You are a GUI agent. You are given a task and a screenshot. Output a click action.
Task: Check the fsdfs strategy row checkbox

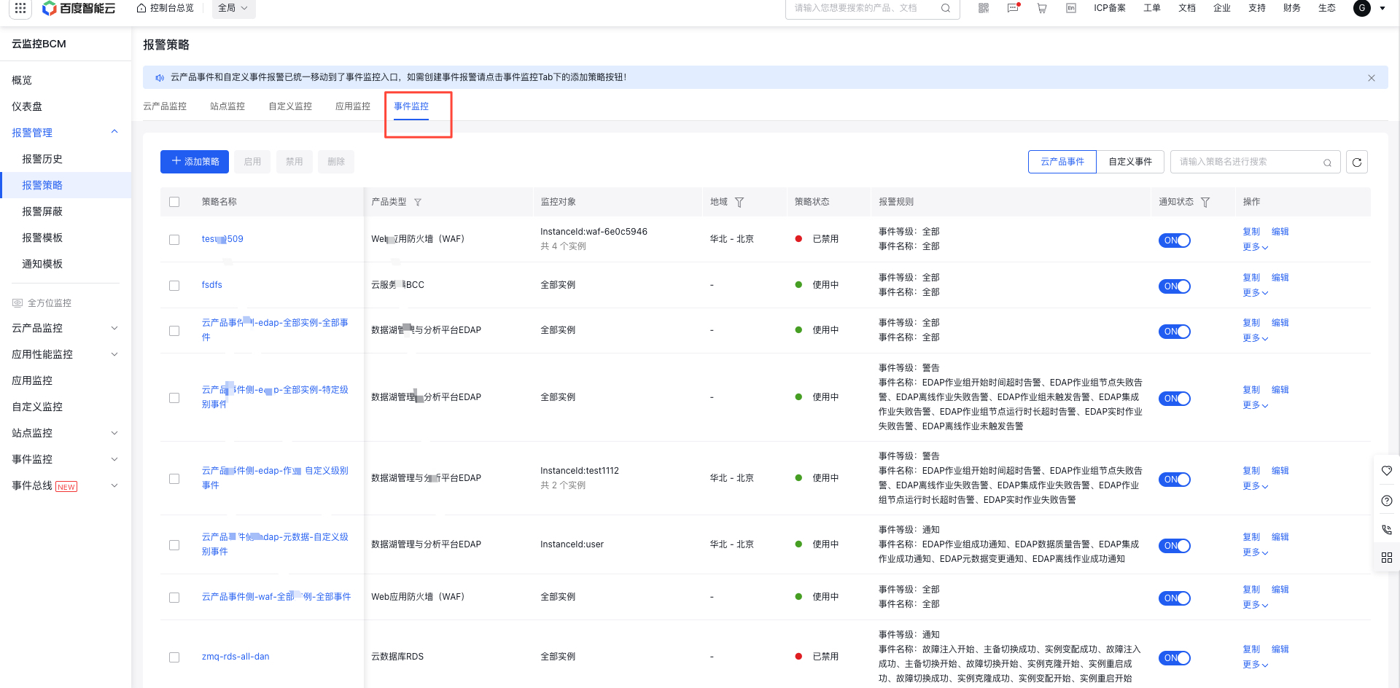(174, 286)
